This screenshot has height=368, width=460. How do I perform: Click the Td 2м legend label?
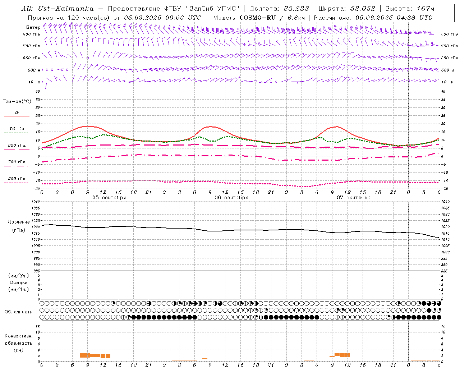(x=17, y=129)
